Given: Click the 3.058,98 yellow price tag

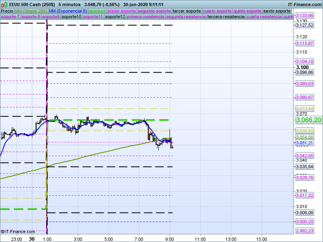Looking at the screenshot, I should [305, 131].
